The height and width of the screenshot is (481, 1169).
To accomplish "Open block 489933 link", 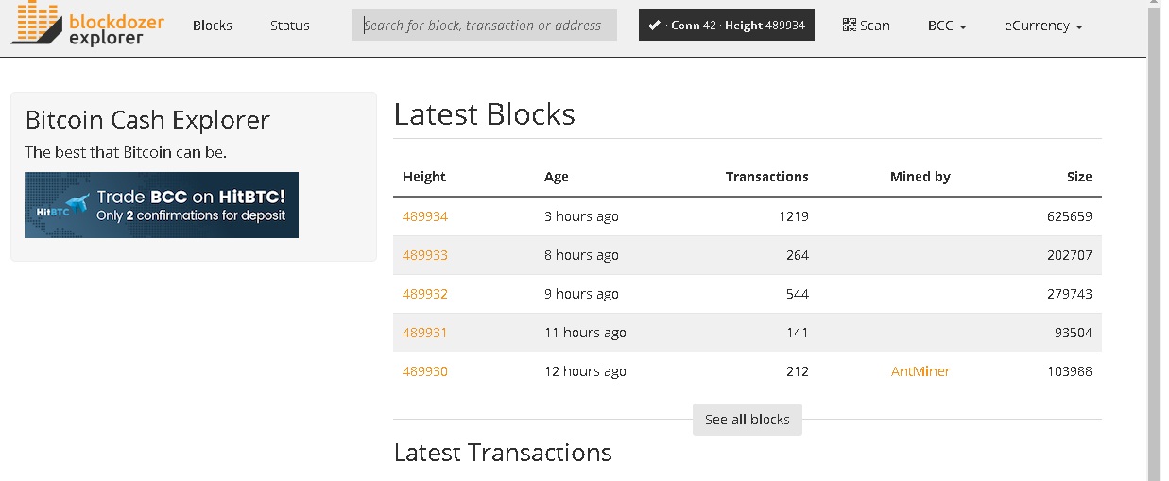I will 425,255.
